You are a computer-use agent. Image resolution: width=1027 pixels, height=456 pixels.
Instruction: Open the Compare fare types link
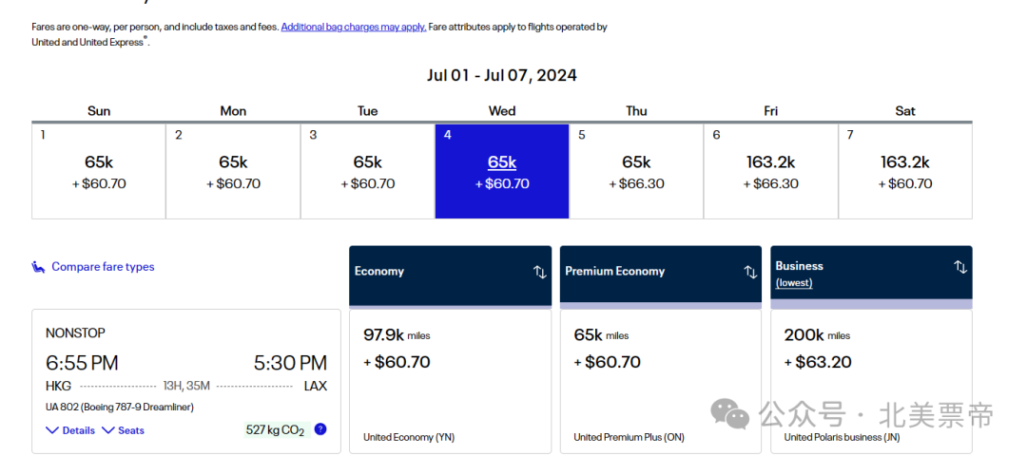(103, 266)
